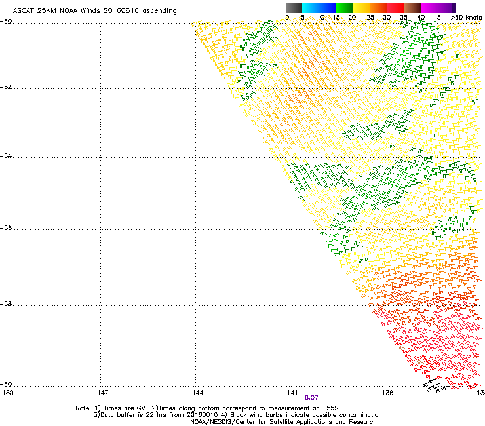Screen dimensions: 485x426
Task: Select the yellow 20-25 knots color swatch
Action: point(362,8)
